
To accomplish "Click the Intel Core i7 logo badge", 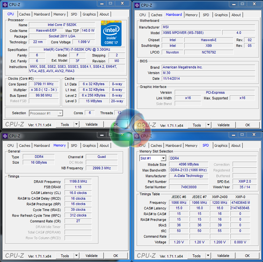I will click(x=111, y=33).
